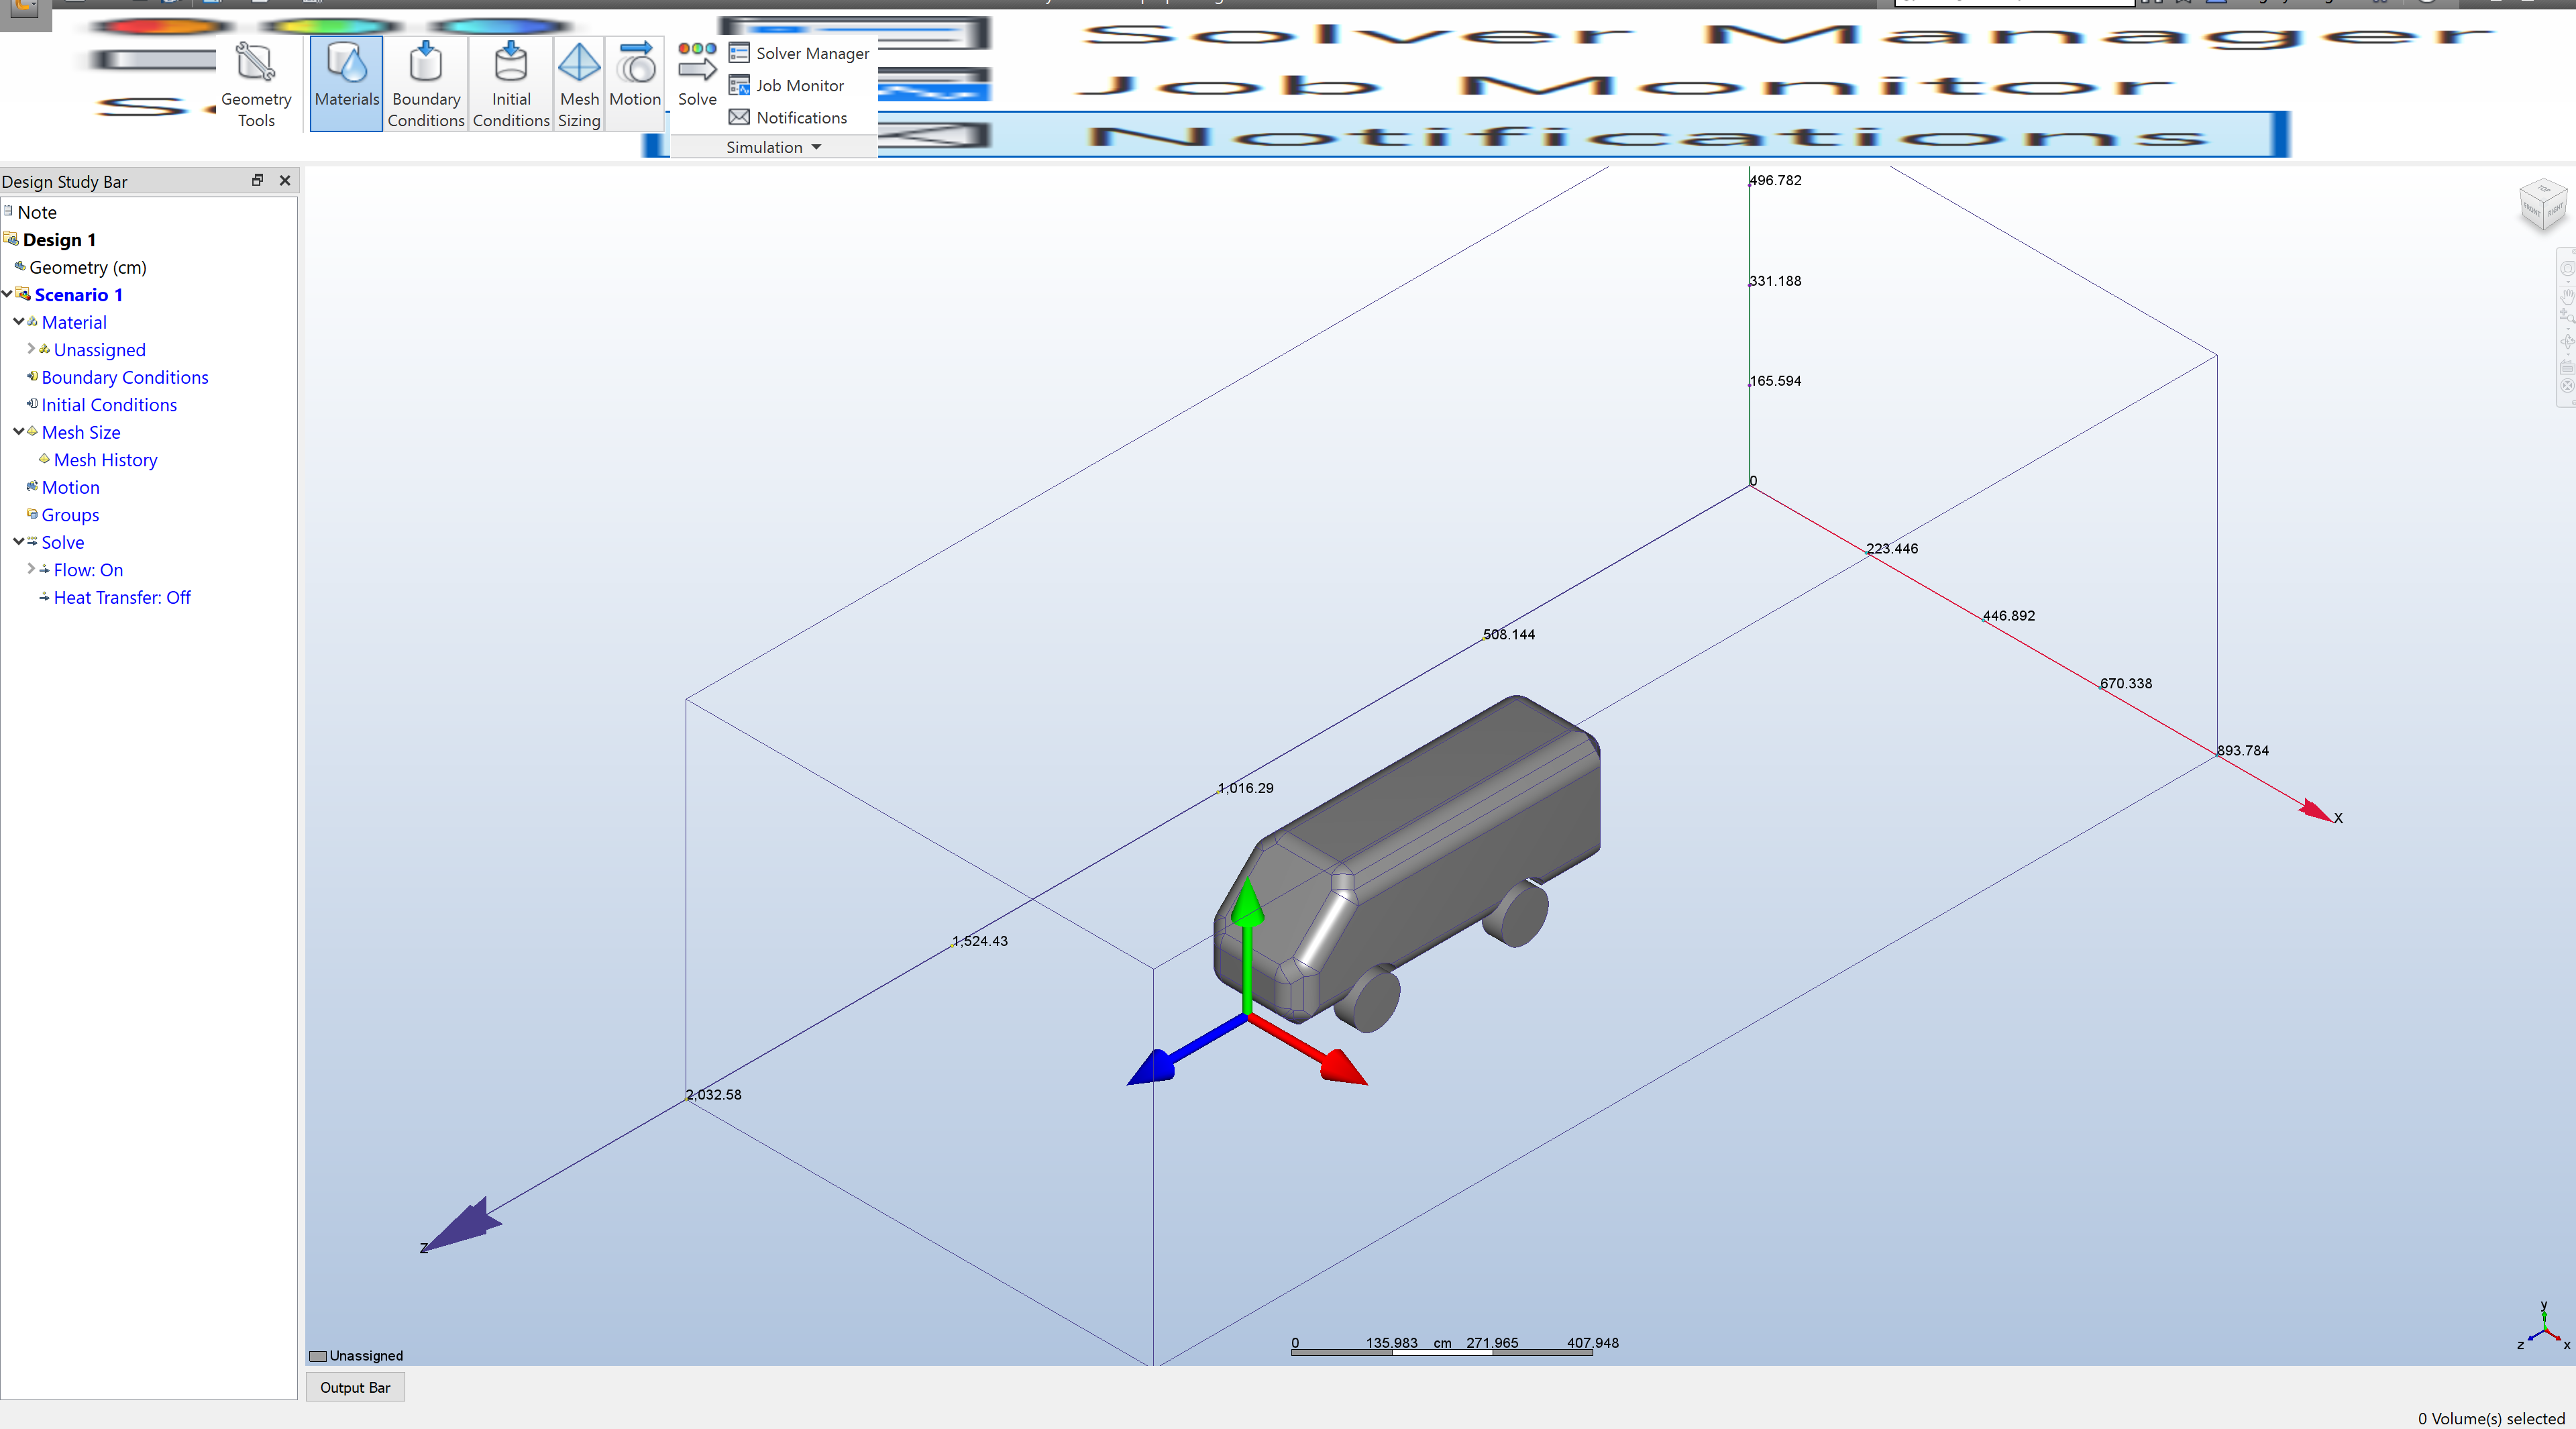The width and height of the screenshot is (2576, 1429).
Task: Select the Mesh Sizing tool
Action: (579, 83)
